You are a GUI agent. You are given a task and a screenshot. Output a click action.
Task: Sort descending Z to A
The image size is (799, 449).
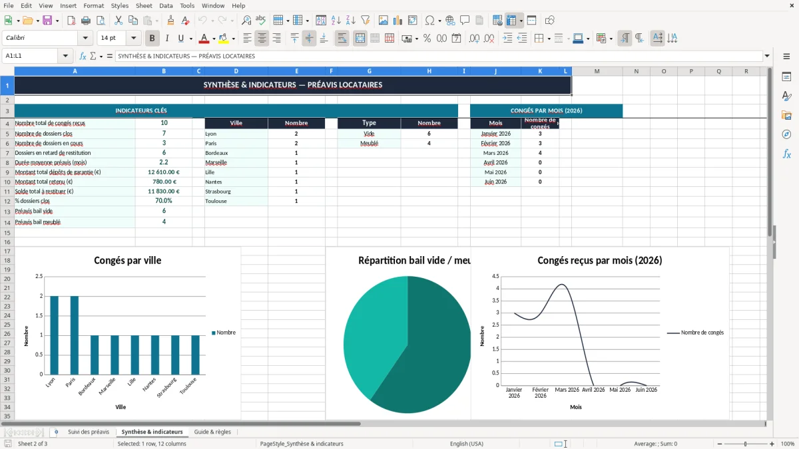(350, 21)
